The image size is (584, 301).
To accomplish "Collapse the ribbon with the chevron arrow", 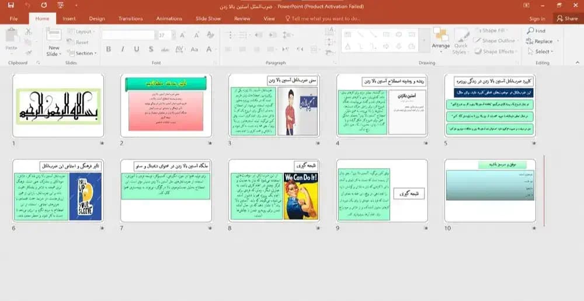I will tap(578, 62).
